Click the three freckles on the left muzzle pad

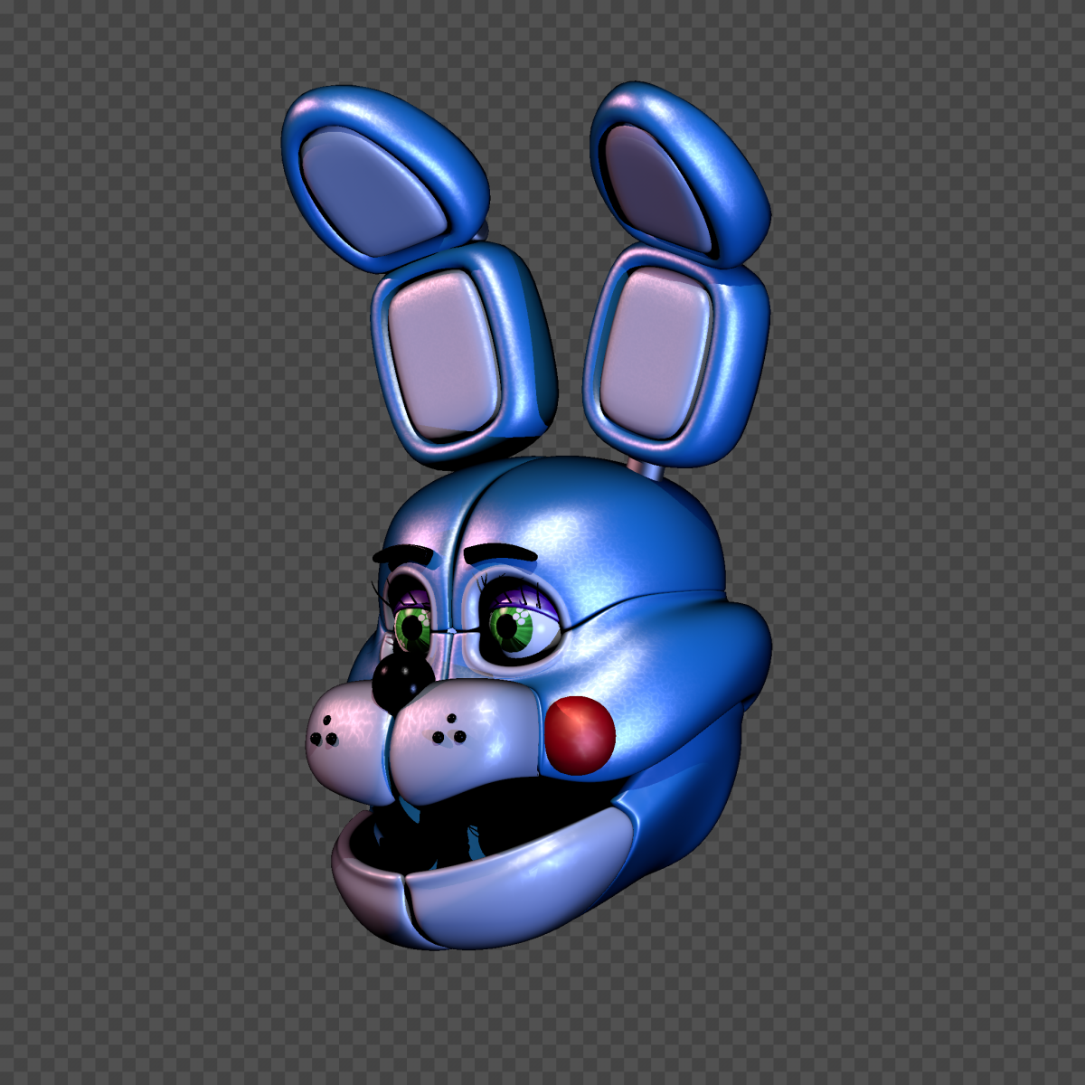325,733
